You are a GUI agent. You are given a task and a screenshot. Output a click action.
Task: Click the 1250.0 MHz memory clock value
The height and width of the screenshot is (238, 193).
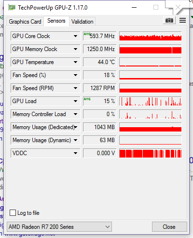[100, 49]
